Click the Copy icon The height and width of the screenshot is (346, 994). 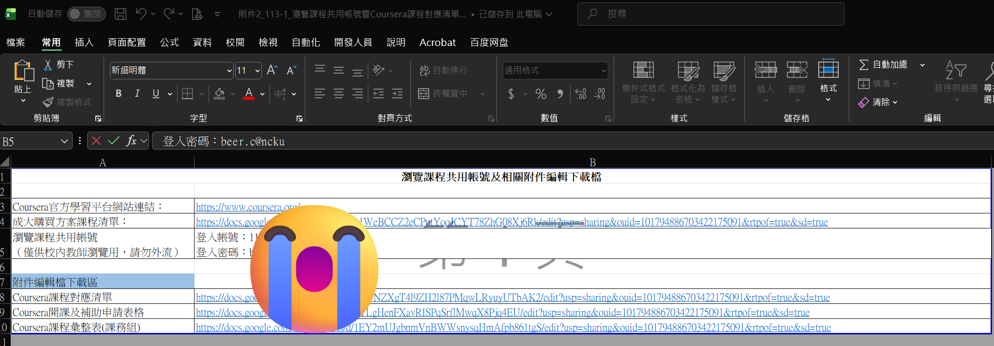pyautogui.click(x=48, y=84)
